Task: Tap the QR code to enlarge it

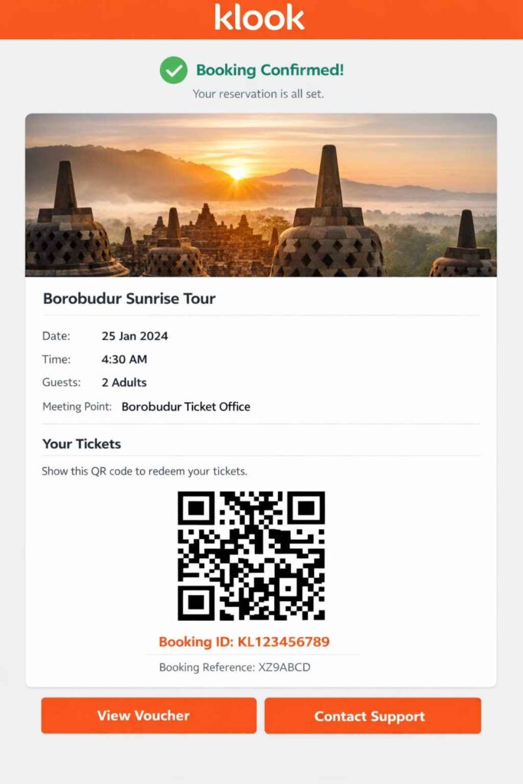Action: click(251, 555)
